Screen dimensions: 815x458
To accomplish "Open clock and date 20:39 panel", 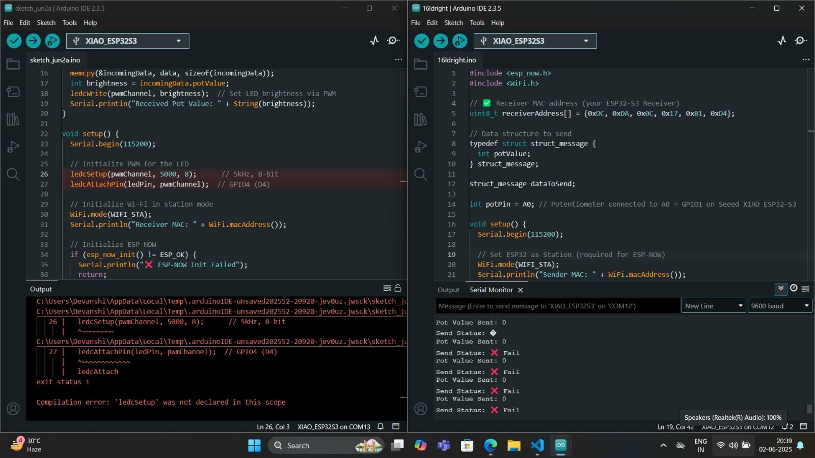I will pos(775,445).
